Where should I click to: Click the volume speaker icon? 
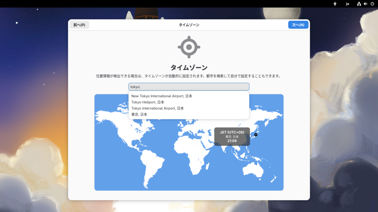(365, 4)
